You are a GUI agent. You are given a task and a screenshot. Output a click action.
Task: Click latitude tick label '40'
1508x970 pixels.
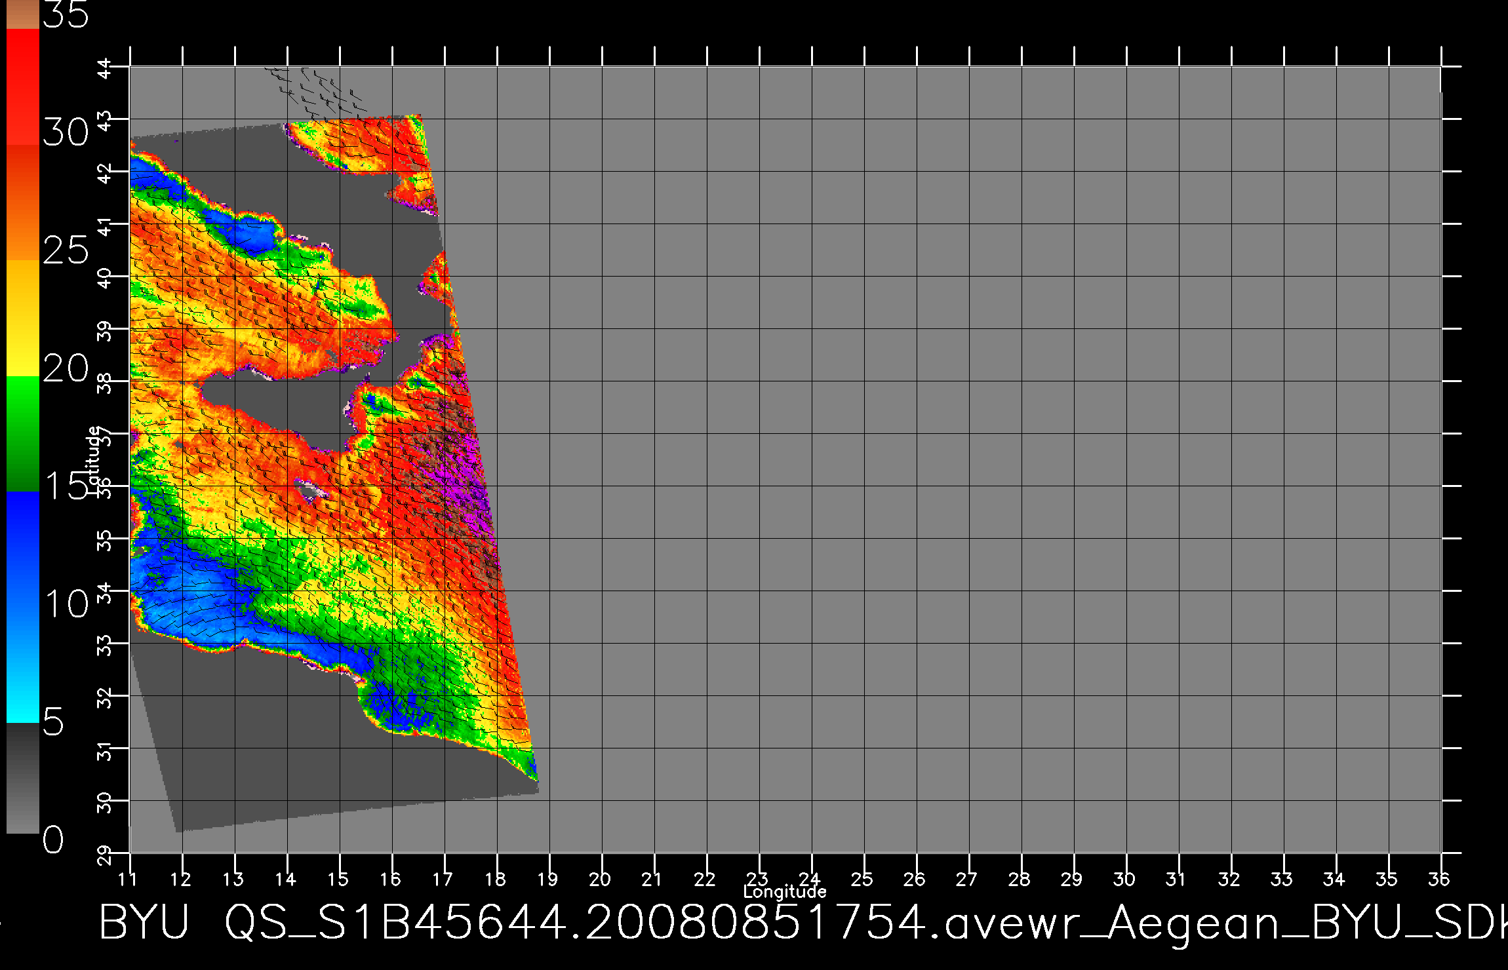[105, 277]
